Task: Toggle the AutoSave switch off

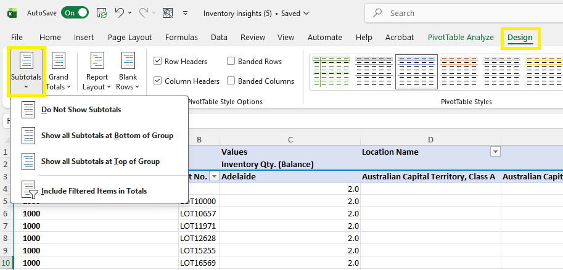Action: coord(75,13)
